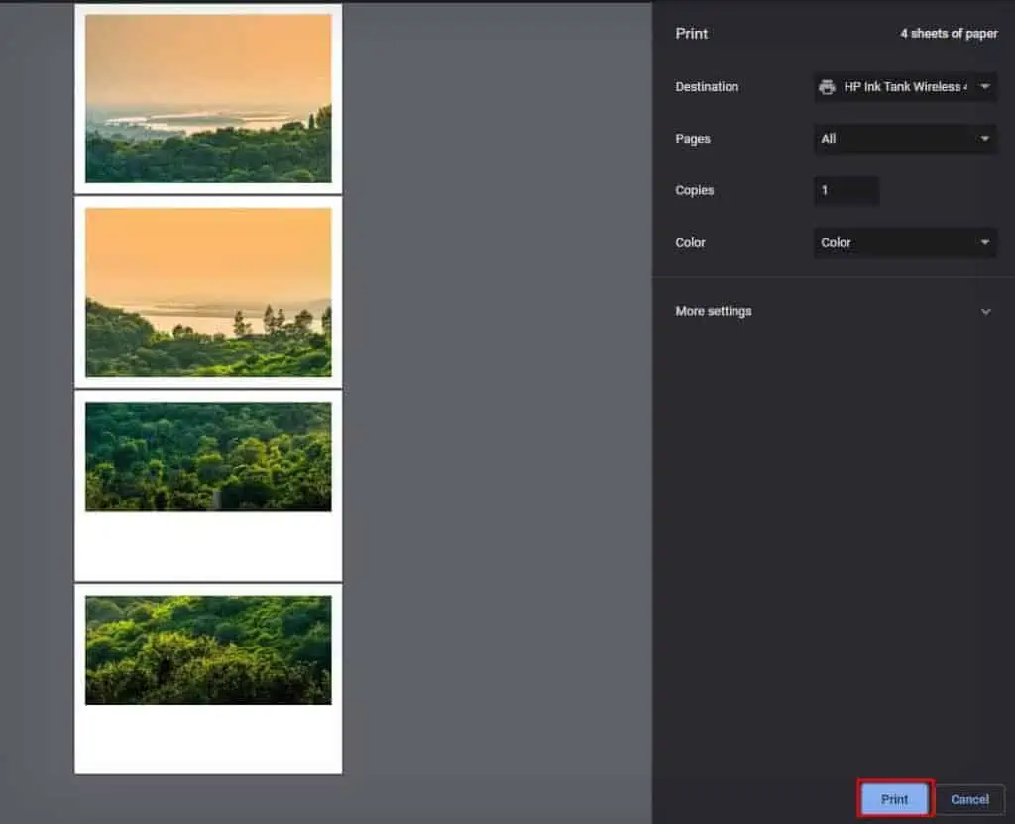Click the Pages dropdown arrow icon
This screenshot has height=824, width=1015.
point(984,139)
